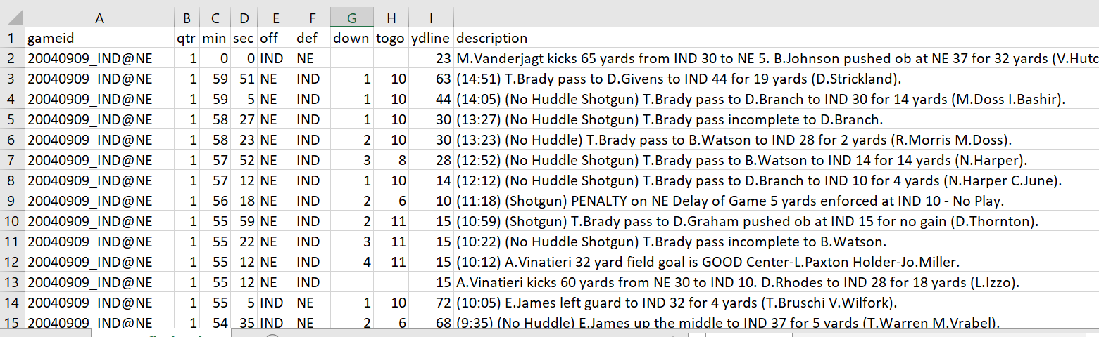The width and height of the screenshot is (1099, 337).
Task: Select row 1 header
Action: 12,38
